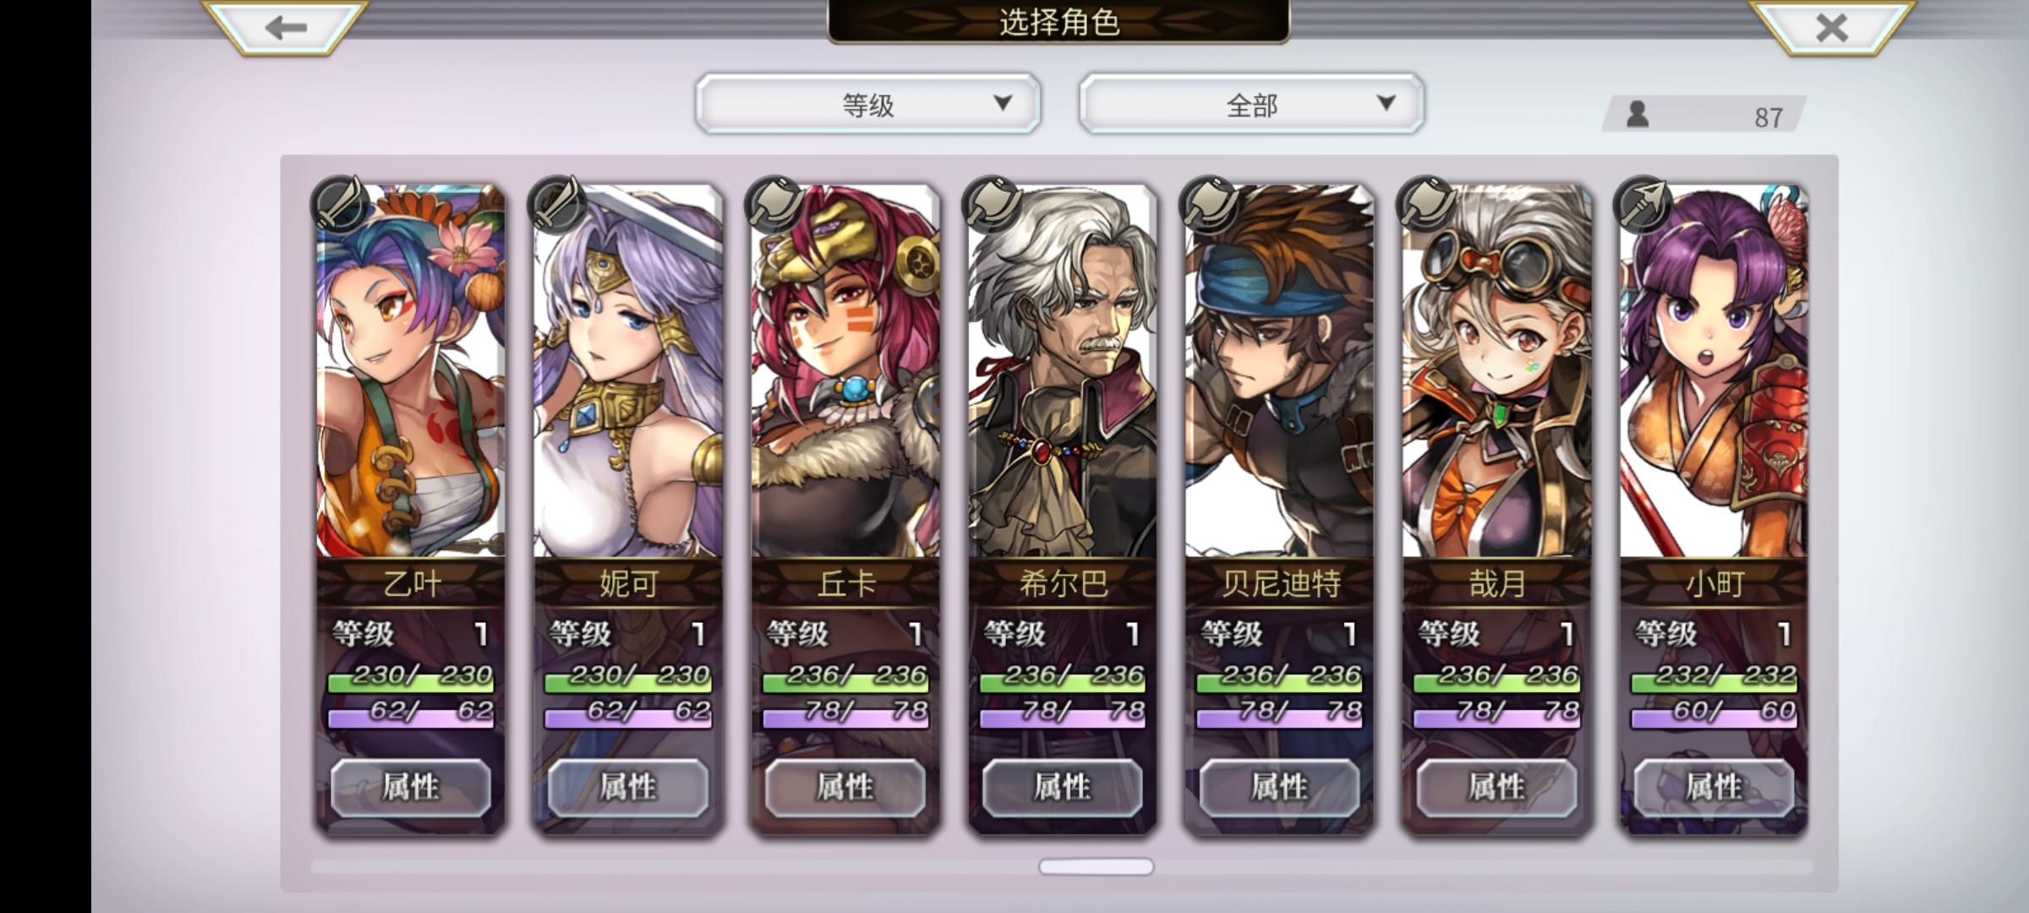Show 属性 details for 哉月
The height and width of the screenshot is (913, 2029).
pyautogui.click(x=1496, y=787)
